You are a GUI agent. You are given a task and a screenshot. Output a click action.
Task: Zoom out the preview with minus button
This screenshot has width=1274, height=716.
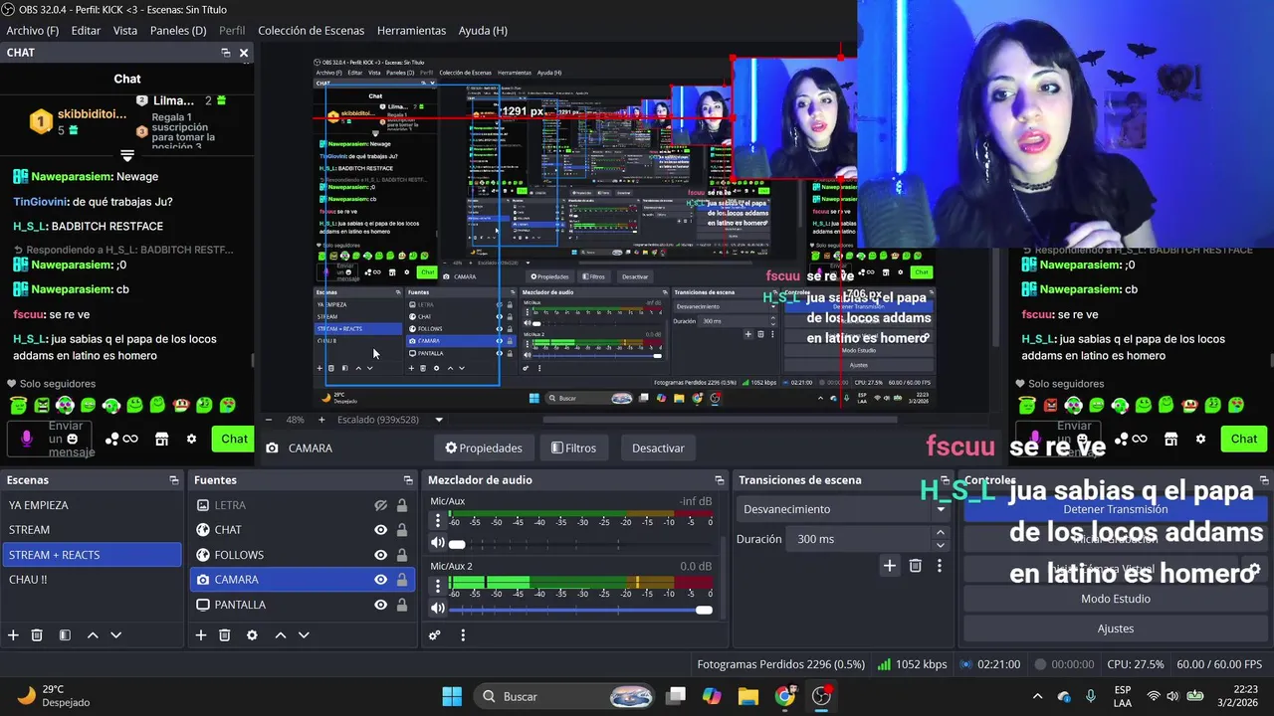click(x=268, y=420)
